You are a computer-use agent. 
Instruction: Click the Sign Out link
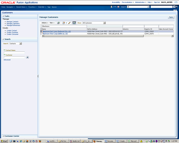pyautogui.click(x=157, y=2)
